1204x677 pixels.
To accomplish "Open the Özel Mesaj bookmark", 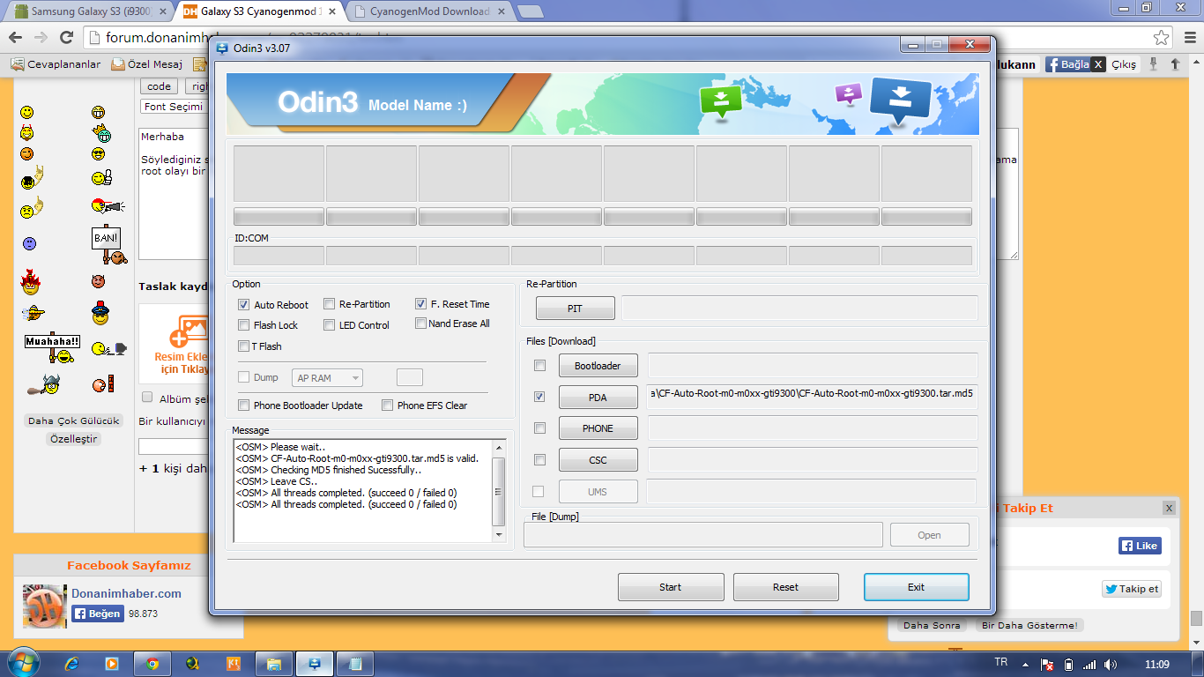I will coord(147,64).
